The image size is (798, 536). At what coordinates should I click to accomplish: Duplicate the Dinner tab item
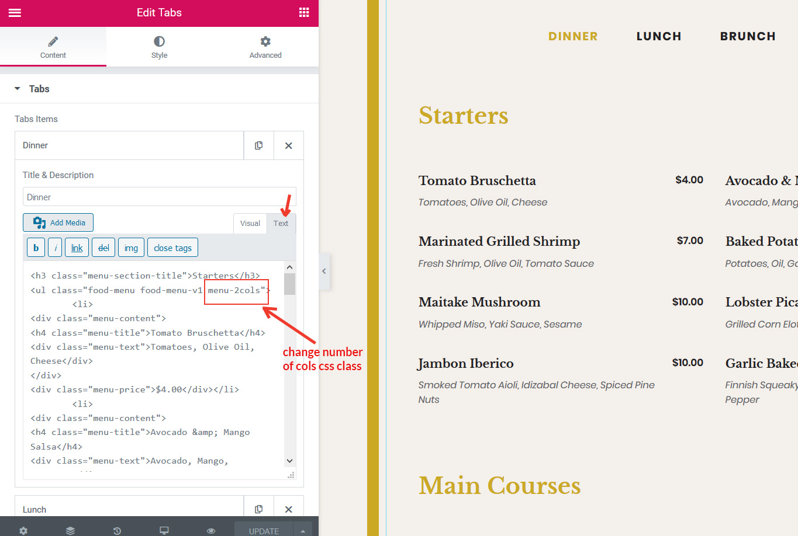tap(258, 145)
